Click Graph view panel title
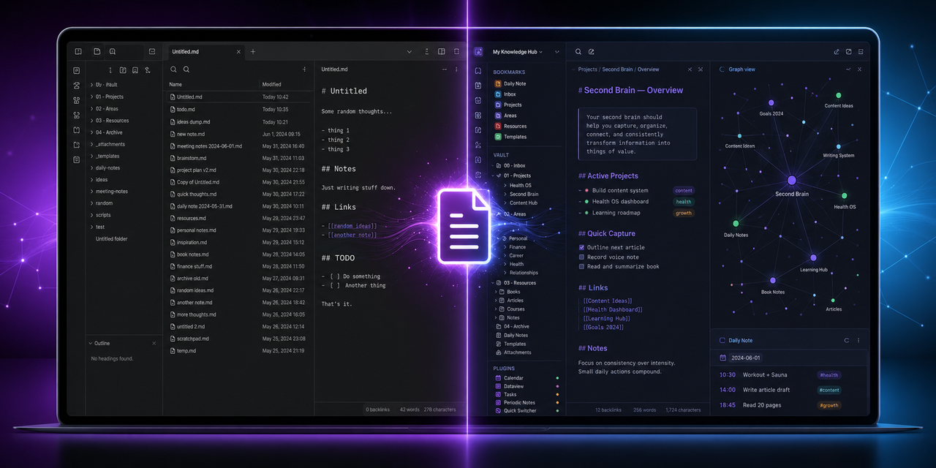The image size is (936, 468). tap(742, 69)
